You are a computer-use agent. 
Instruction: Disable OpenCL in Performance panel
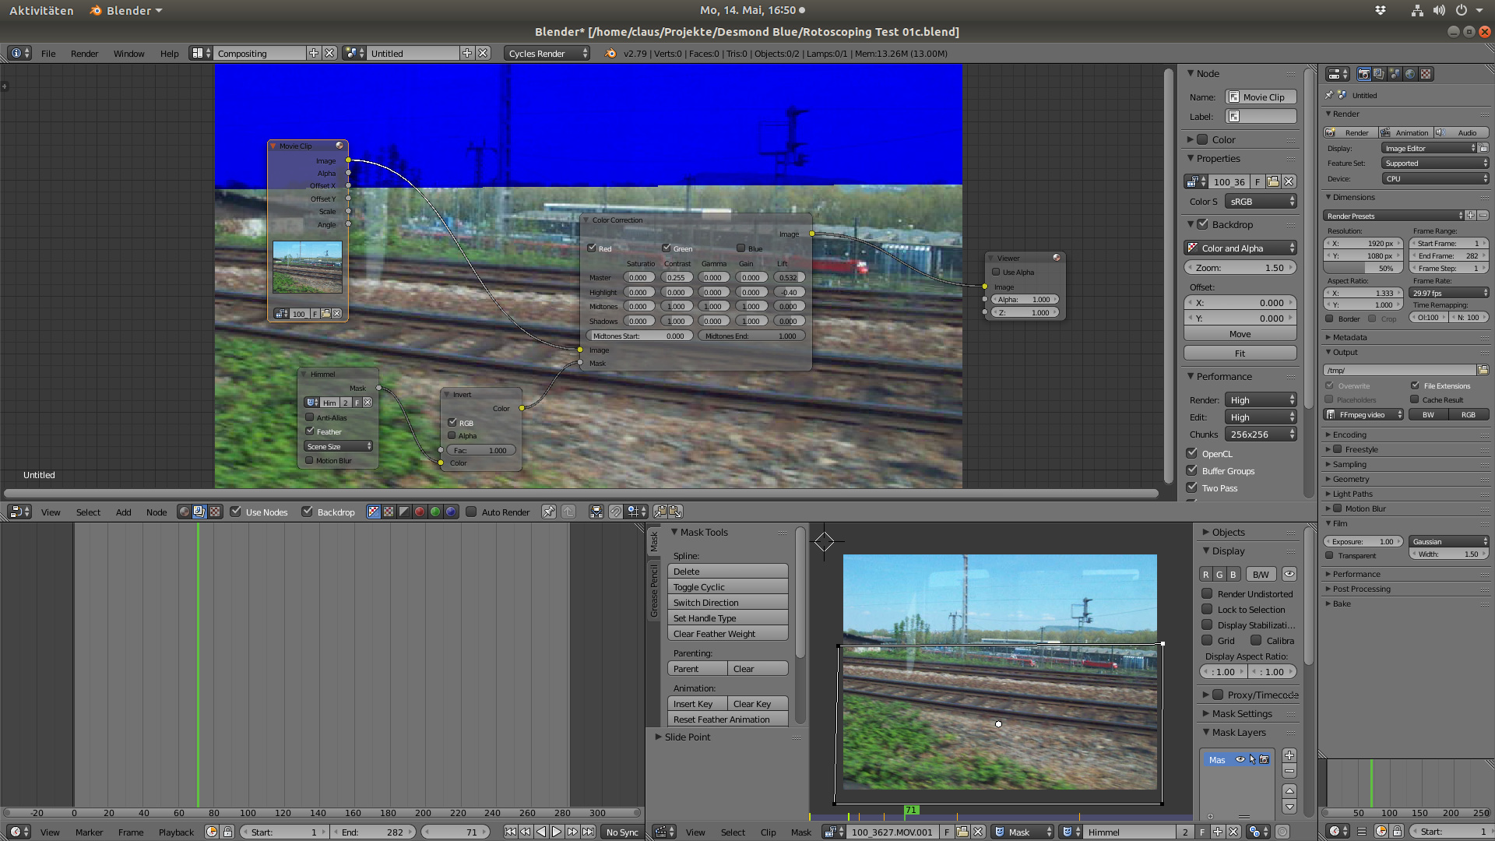click(1191, 453)
